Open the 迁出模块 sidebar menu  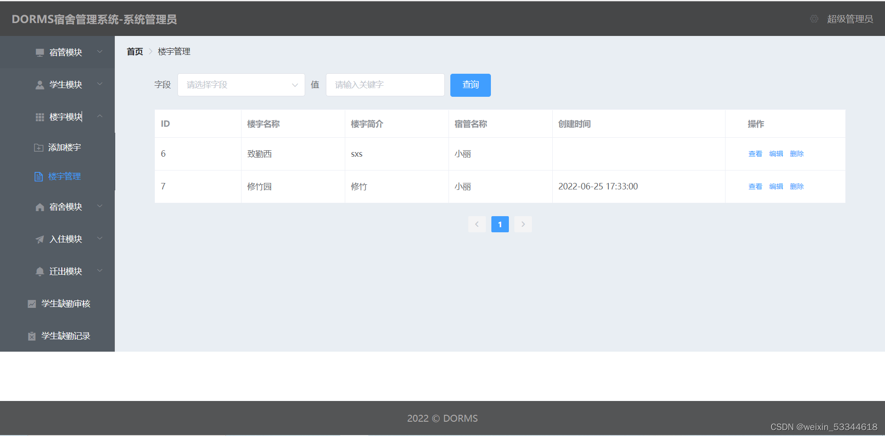click(x=57, y=271)
